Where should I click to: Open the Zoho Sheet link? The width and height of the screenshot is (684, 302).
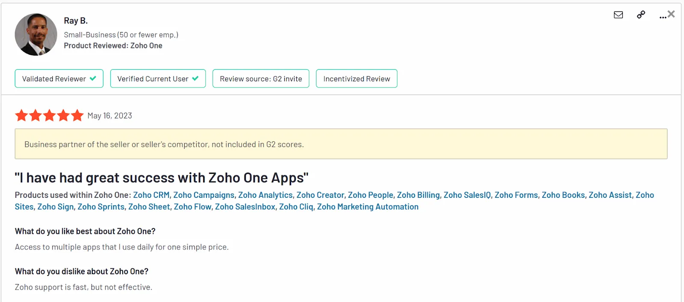pos(149,207)
